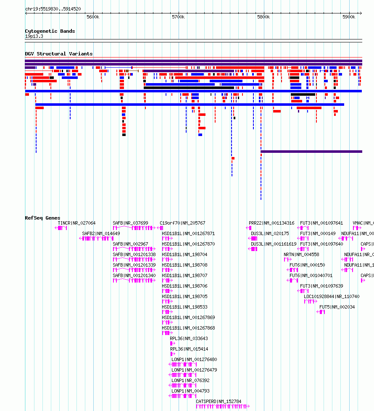Select the SAFB|NM_001201338 transcript label

134,254
